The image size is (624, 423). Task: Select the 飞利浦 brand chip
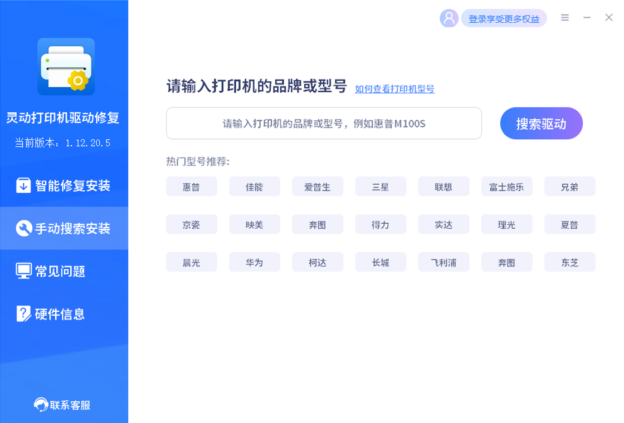pos(443,262)
